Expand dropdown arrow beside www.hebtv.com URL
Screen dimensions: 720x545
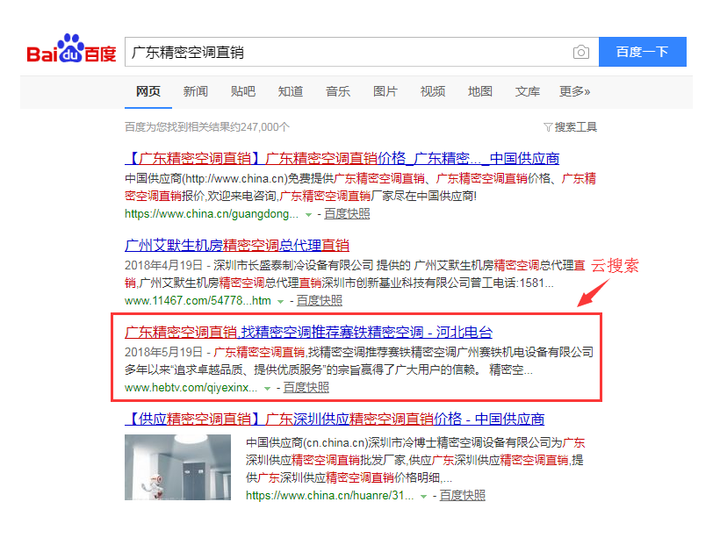267,389
